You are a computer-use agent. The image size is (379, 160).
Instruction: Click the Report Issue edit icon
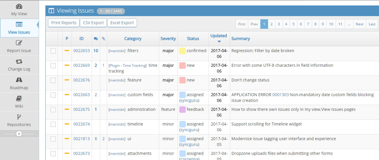[x=19, y=43]
